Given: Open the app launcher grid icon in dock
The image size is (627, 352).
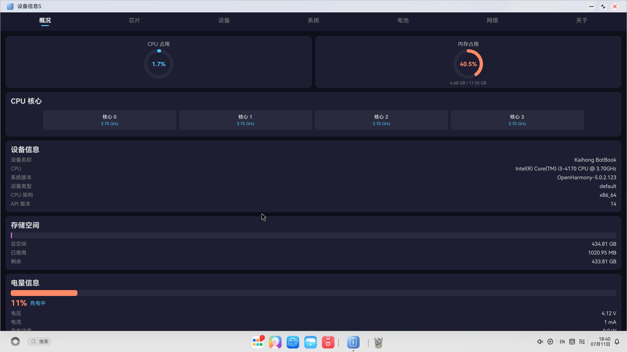Looking at the screenshot, I should [x=258, y=342].
